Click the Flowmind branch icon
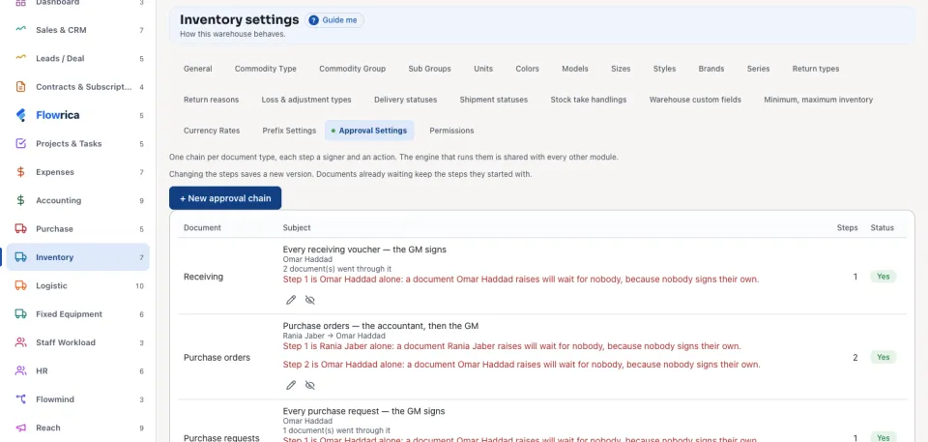This screenshot has height=442, width=928. [x=20, y=399]
